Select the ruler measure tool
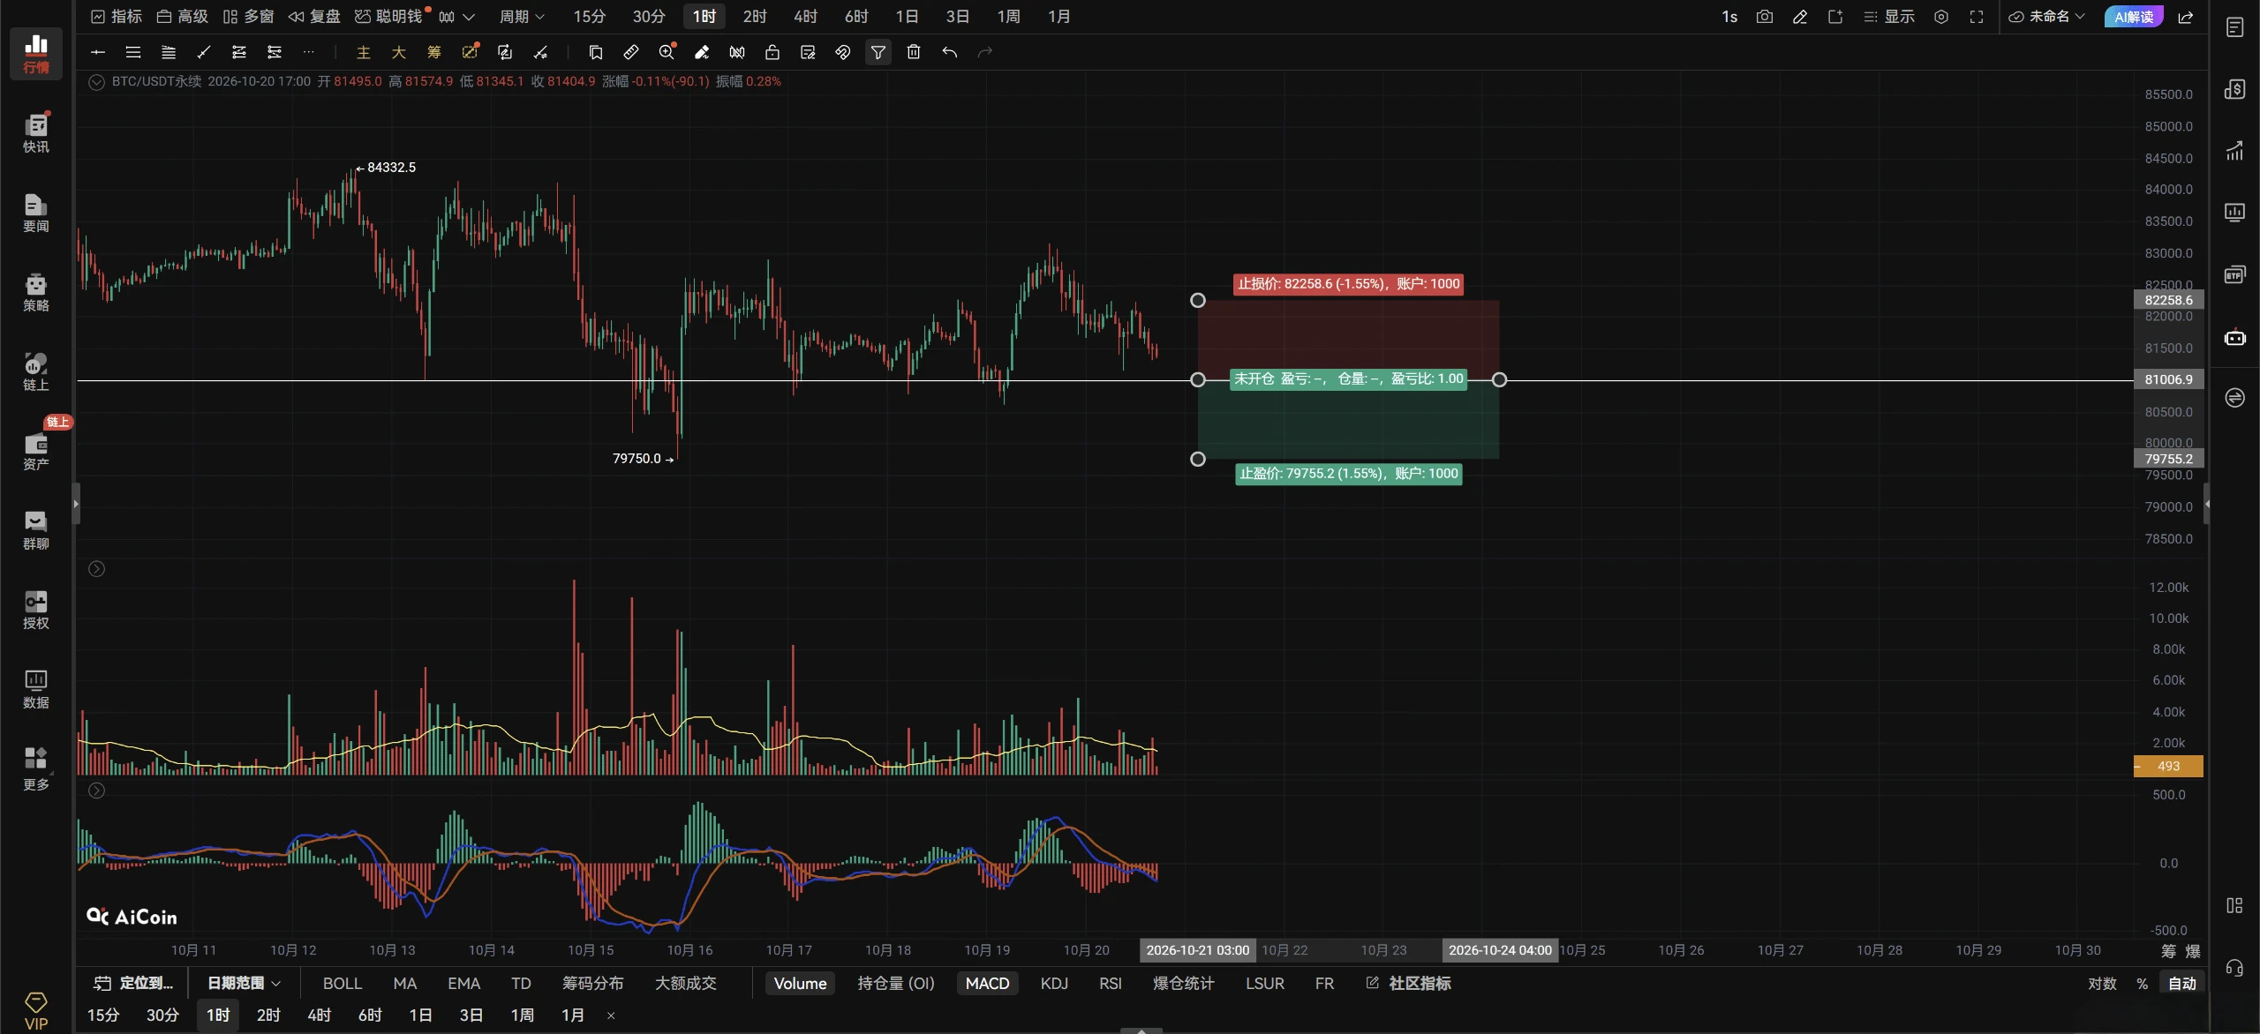The width and height of the screenshot is (2260, 1034). [631, 53]
